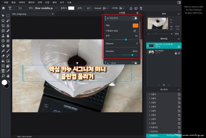Close the title_image.png tab

tap(53, 14)
